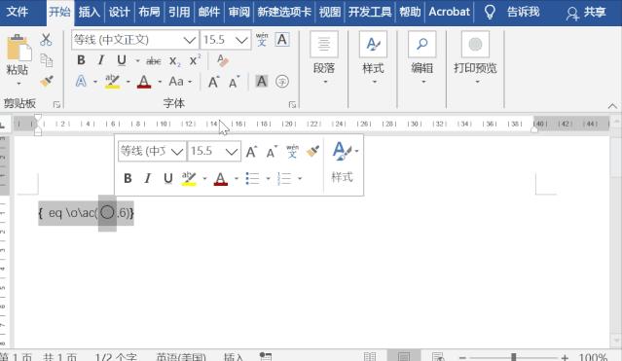Viewport: 622px width, 361px height.
Task: Adjust the zoom slider handle
Action: pyautogui.click(x=513, y=357)
